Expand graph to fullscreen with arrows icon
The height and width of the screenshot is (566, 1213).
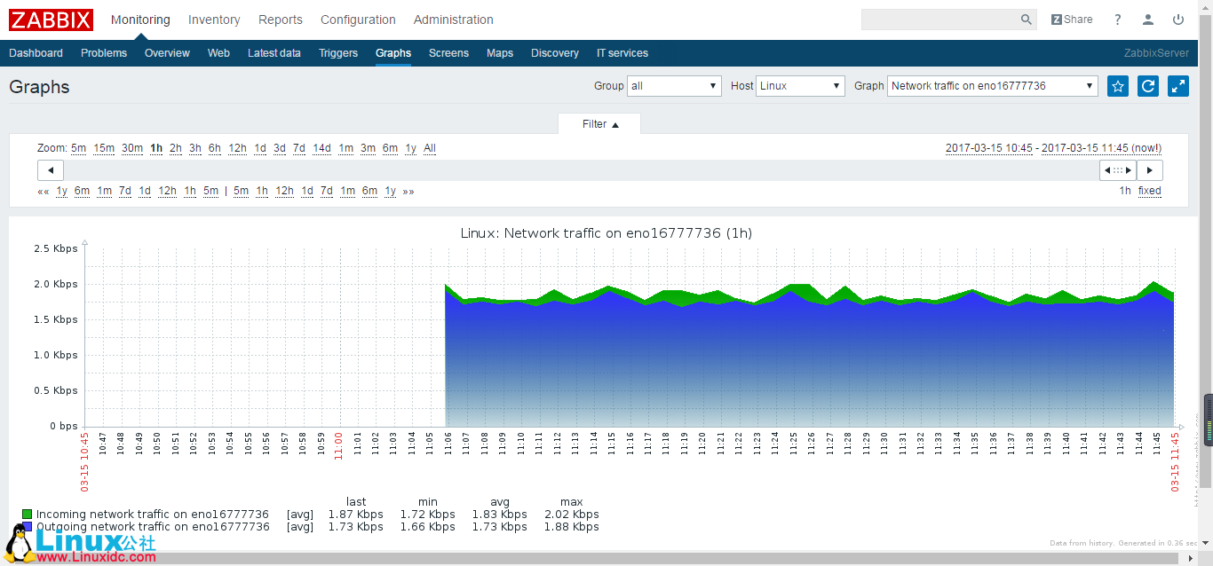point(1177,86)
